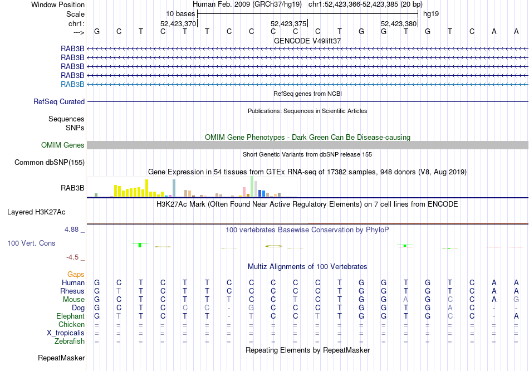
Task: Open the RefSeq Curated track label
Action: 59,101
